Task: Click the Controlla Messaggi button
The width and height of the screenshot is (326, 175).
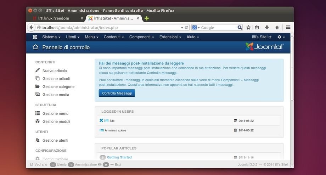Action: click(117, 93)
